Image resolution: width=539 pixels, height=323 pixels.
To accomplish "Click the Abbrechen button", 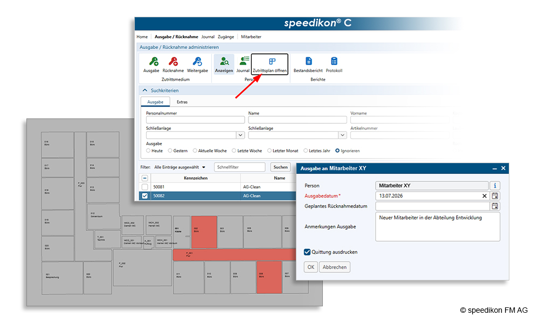I will 335,267.
